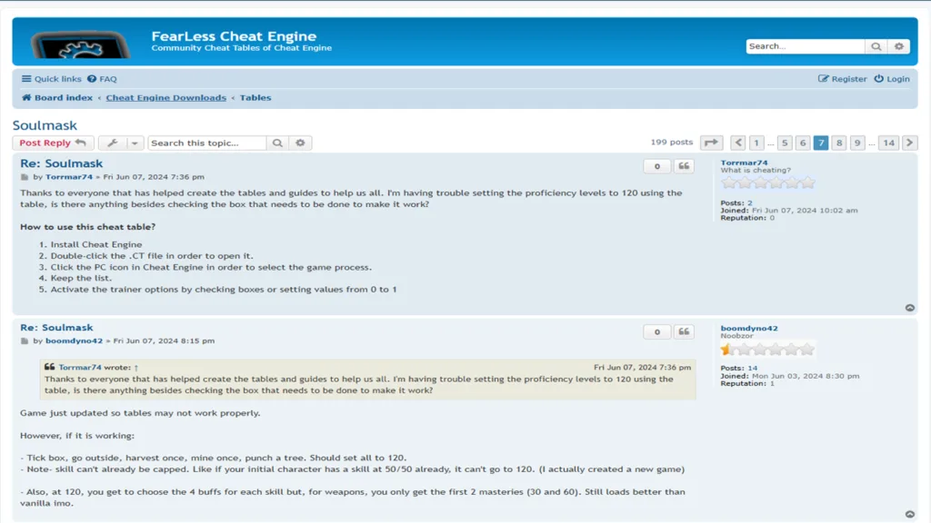Open boomdyno42 profile in sidebar
This screenshot has width=931, height=523.
click(x=749, y=328)
